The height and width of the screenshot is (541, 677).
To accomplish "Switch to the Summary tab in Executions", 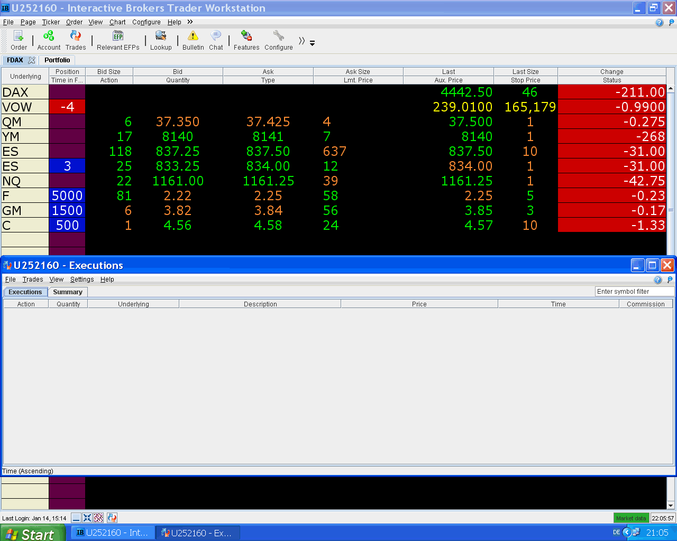I will (x=68, y=292).
